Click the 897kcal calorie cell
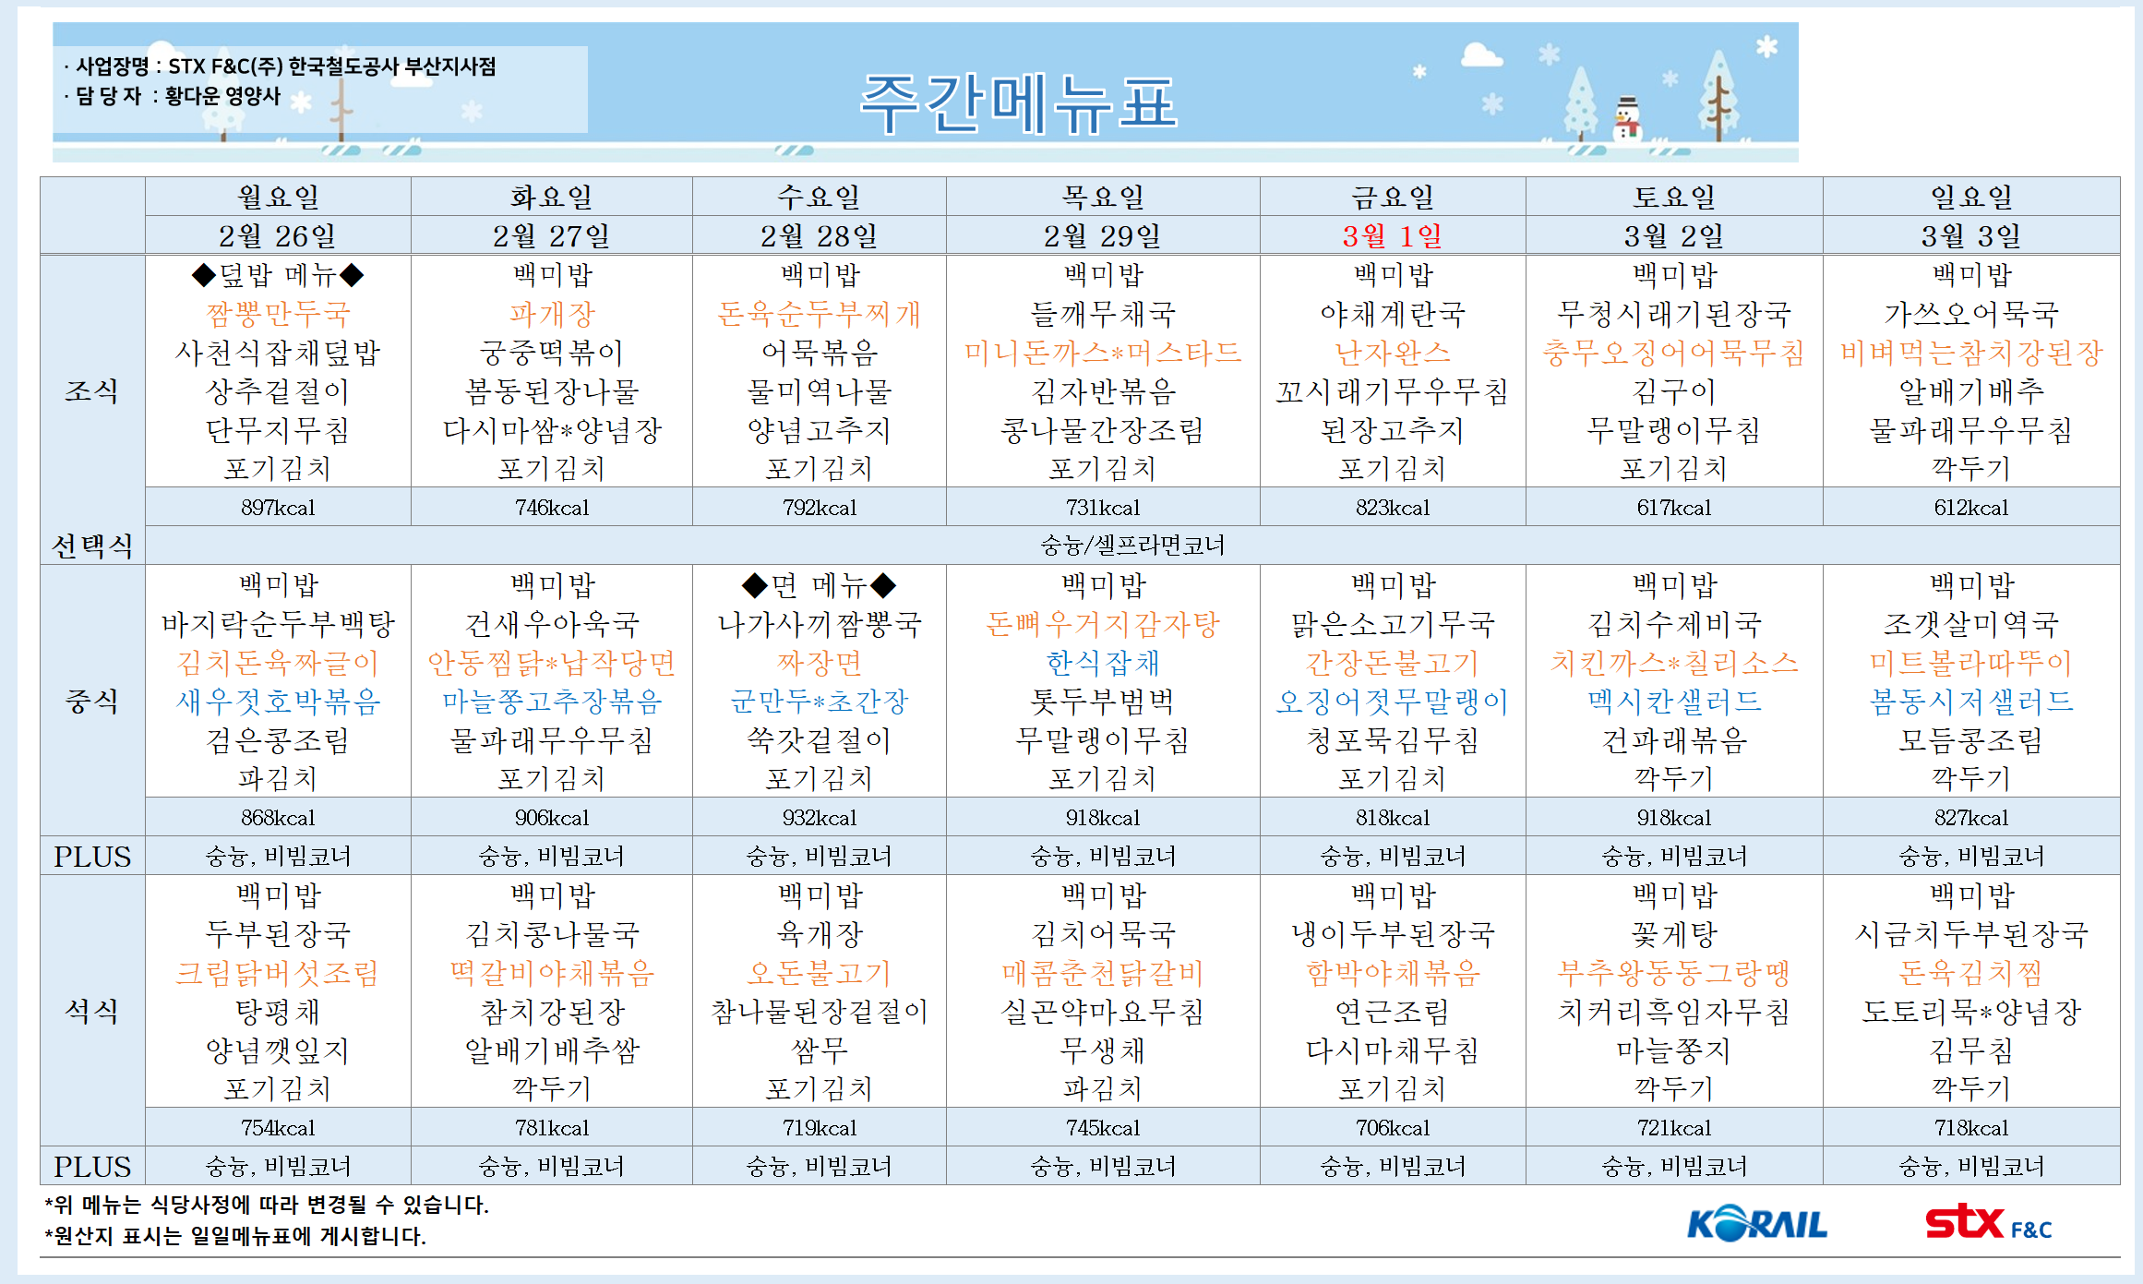 (x=278, y=508)
